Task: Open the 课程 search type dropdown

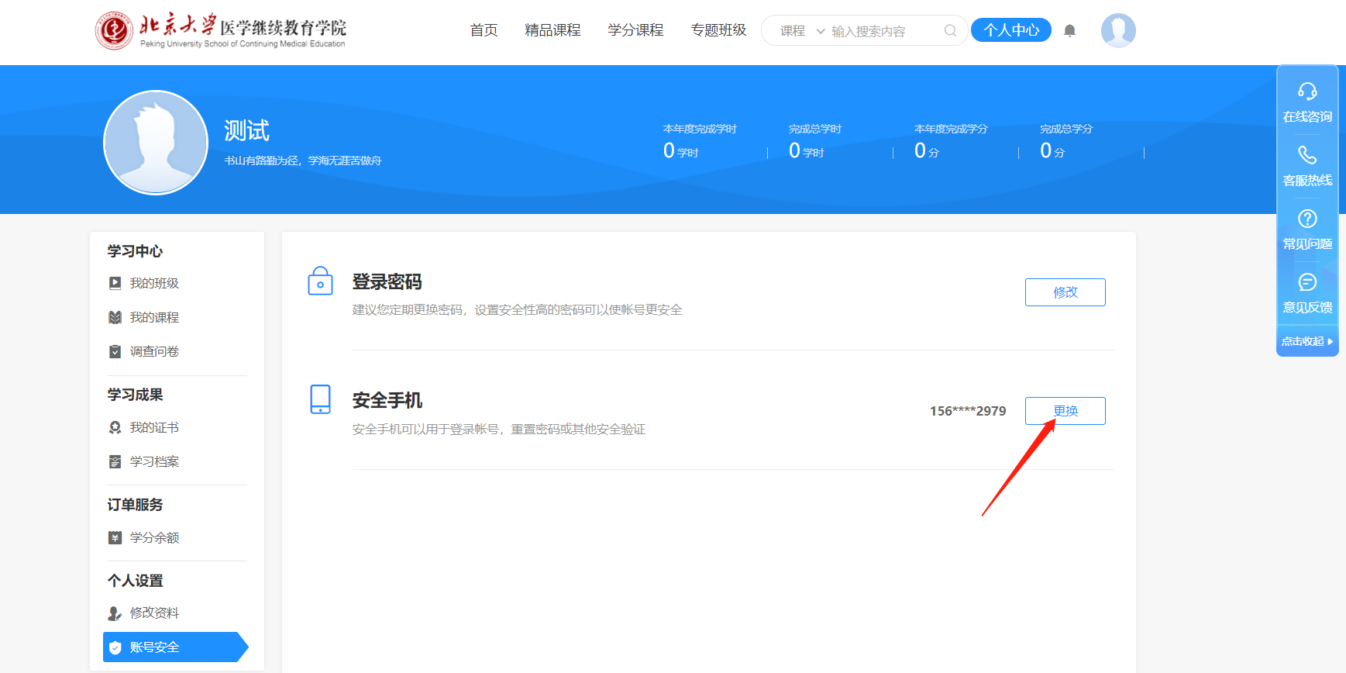Action: pyautogui.click(x=802, y=31)
